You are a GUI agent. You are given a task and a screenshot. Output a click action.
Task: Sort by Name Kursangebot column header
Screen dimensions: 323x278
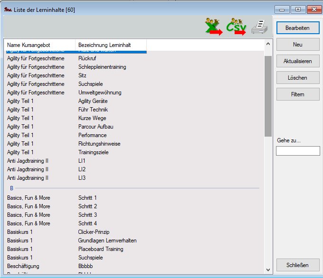(39, 45)
